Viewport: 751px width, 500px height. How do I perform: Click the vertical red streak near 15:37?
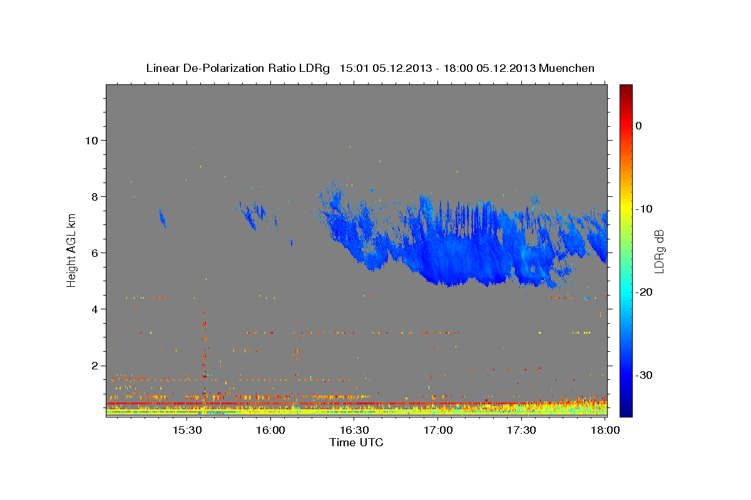[204, 344]
